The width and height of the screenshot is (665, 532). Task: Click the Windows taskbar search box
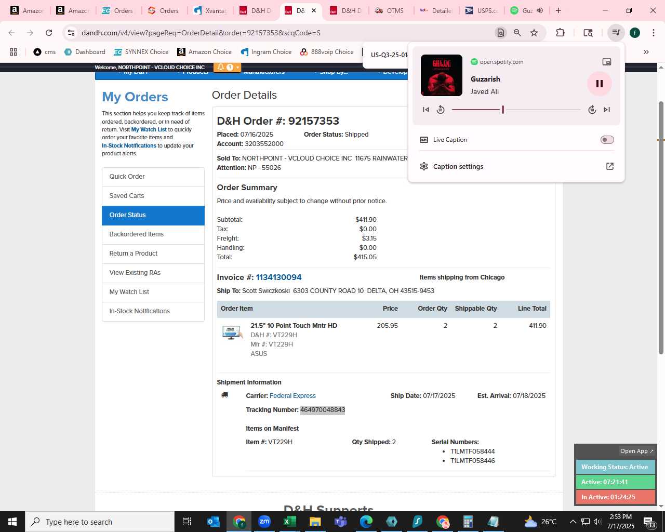[100, 522]
